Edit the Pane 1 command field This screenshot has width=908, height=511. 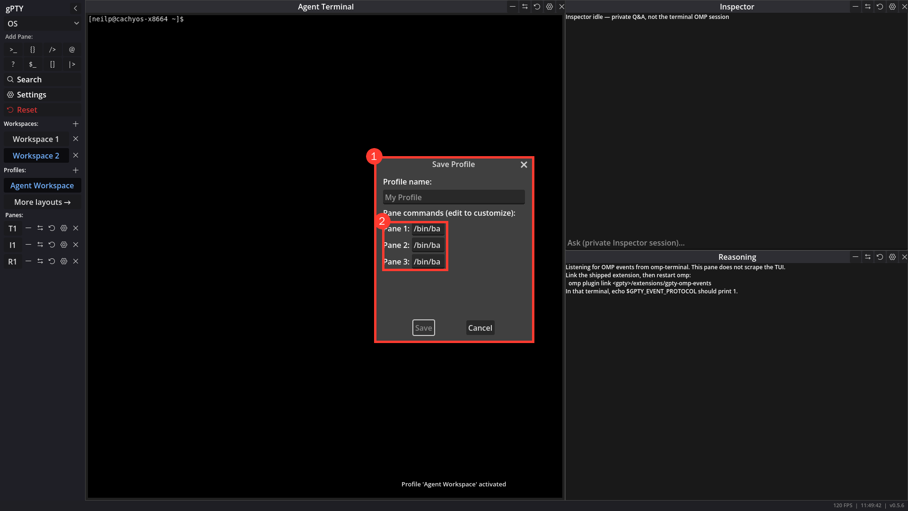428,229
